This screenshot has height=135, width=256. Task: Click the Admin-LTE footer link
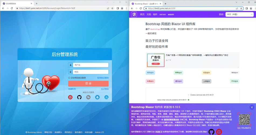(x=99, y=132)
